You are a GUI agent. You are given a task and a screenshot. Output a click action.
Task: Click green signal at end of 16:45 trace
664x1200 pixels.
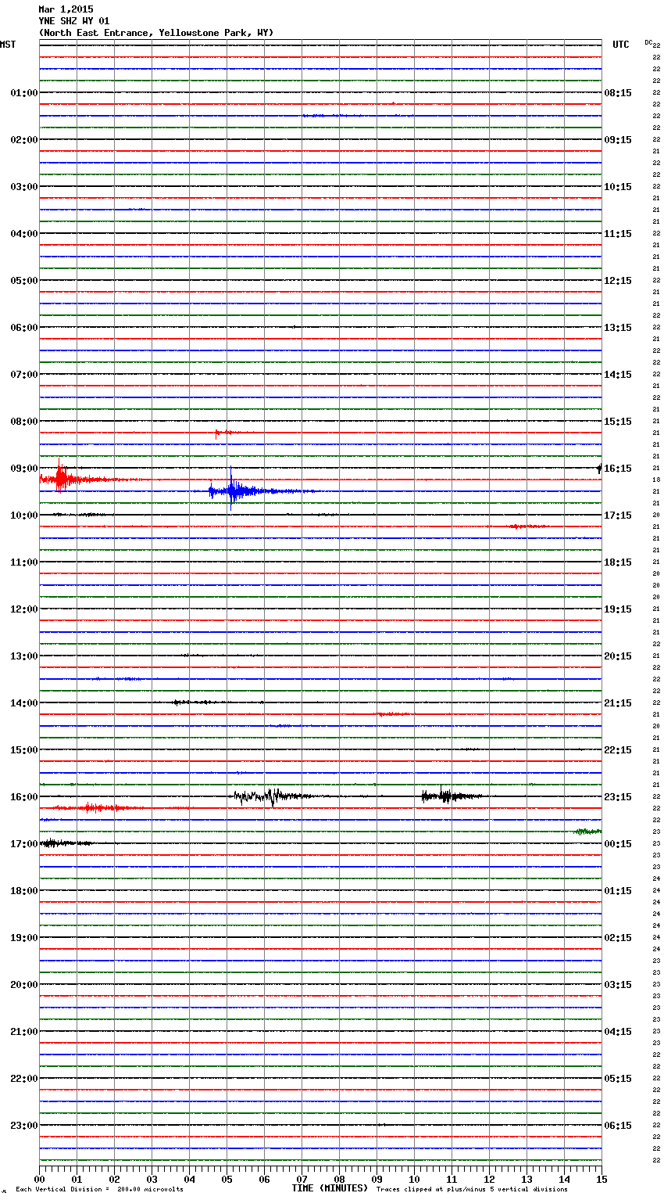coord(587,831)
